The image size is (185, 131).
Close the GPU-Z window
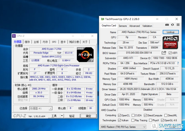177,19
